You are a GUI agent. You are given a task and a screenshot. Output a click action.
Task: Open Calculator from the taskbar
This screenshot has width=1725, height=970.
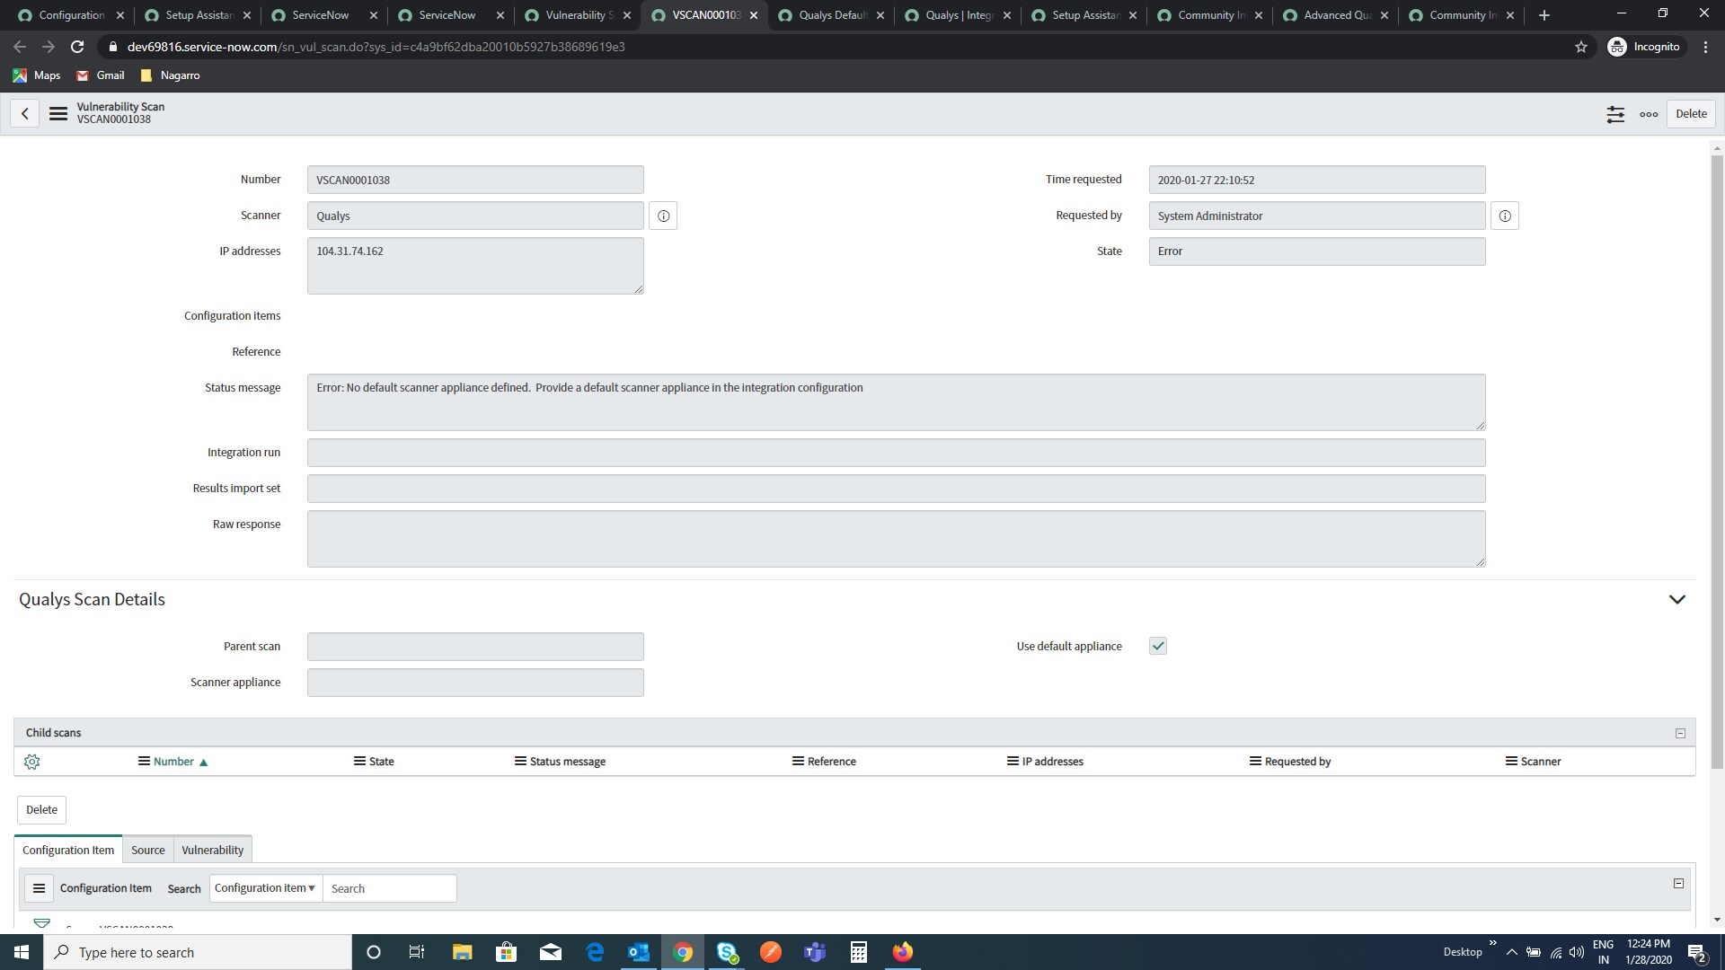[x=859, y=952]
